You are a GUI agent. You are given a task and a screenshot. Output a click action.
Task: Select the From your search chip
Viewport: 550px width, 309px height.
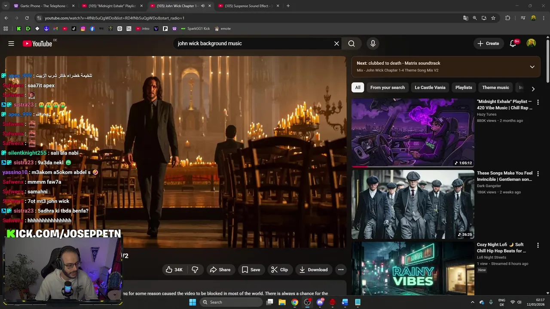pyautogui.click(x=387, y=88)
